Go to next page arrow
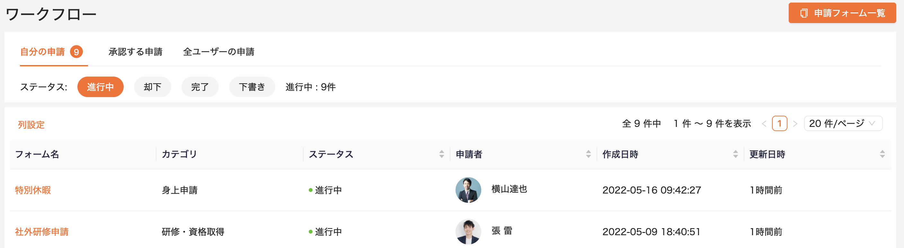This screenshot has height=248, width=904. pyautogui.click(x=795, y=123)
